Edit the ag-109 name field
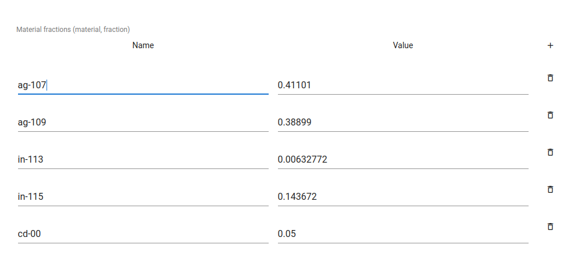The height and width of the screenshot is (273, 578). pyautogui.click(x=143, y=123)
